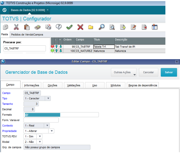Move C5_NATUREZ up with its up arrow

coord(57,51)
